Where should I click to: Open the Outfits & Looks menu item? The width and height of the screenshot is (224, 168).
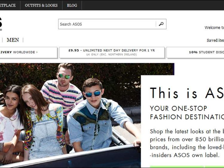coord(41,5)
